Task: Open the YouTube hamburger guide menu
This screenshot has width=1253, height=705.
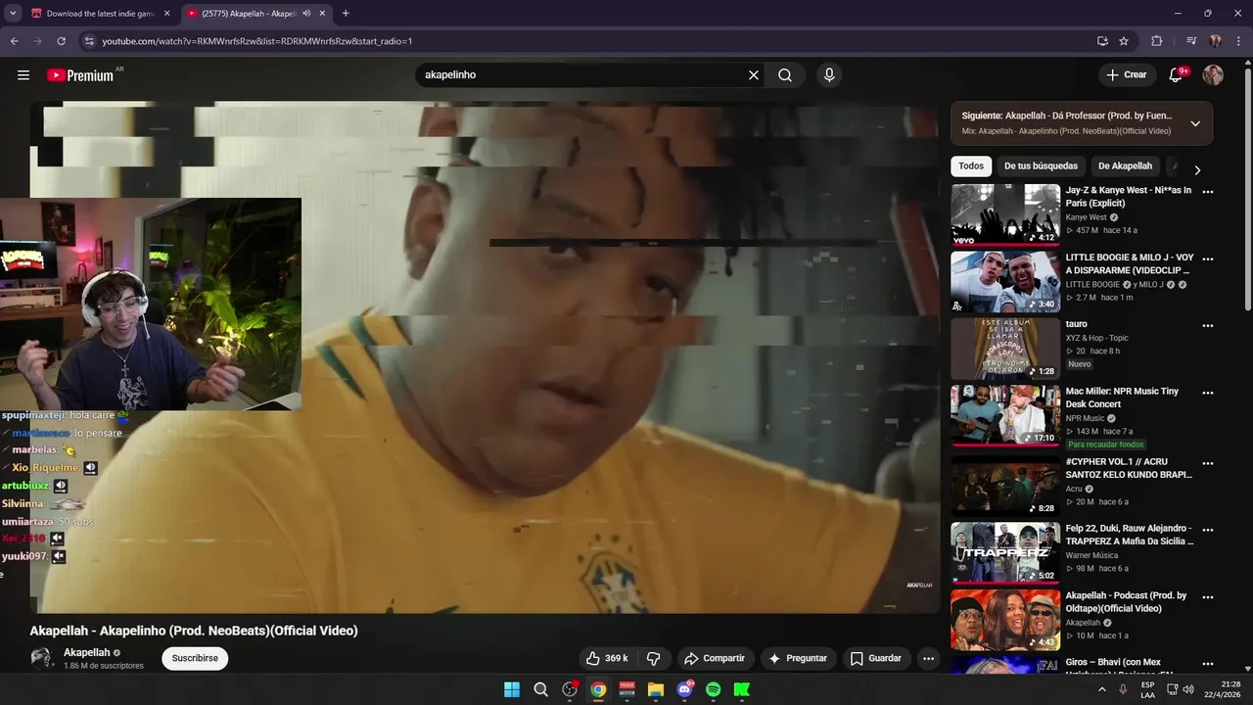Action: coord(23,75)
